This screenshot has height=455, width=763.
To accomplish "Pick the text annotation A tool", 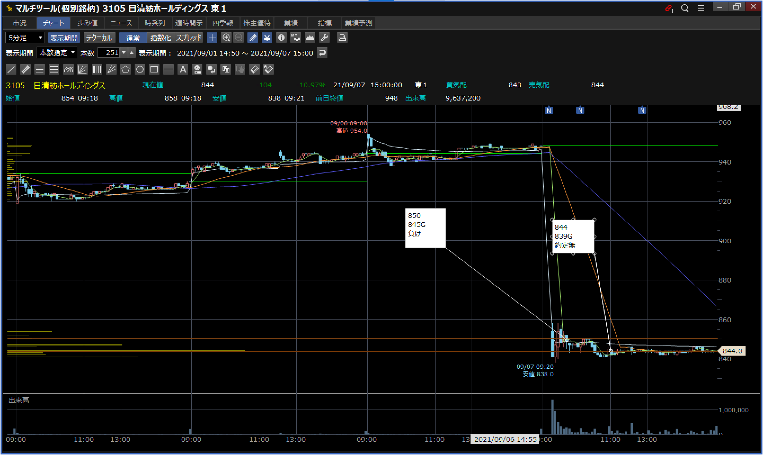I will [183, 69].
